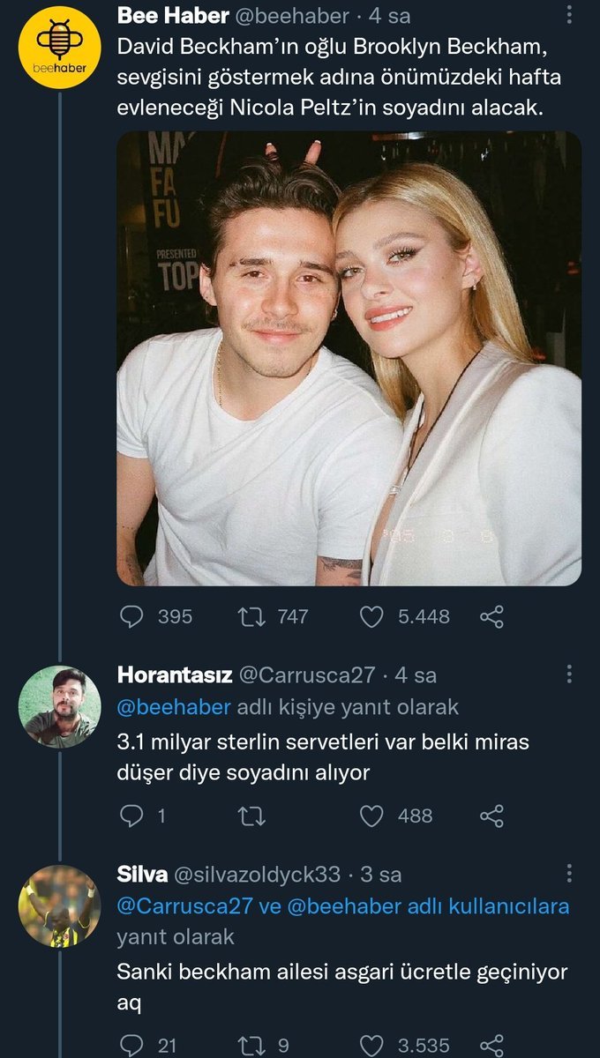The height and width of the screenshot is (1058, 600).
Task: Retweet Horantasız's comment
Action: click(x=251, y=816)
